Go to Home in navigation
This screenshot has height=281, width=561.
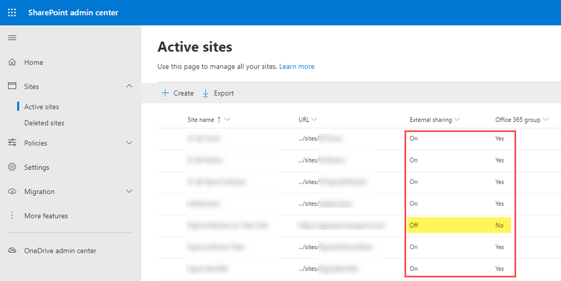click(x=34, y=62)
